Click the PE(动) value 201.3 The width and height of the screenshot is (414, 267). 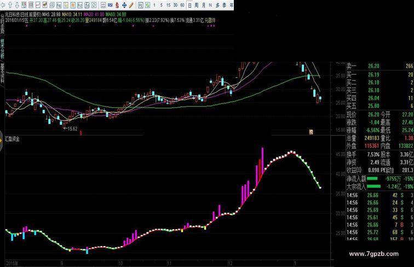(x=407, y=170)
